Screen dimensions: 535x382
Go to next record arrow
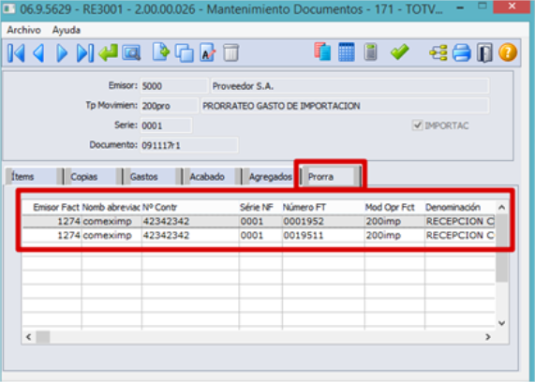[62, 52]
